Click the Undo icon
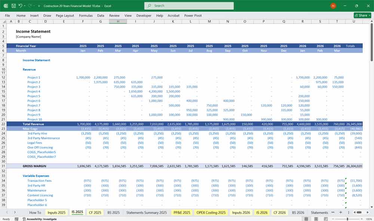Image resolution: width=374 pixels, height=221 pixels. [x=20, y=6]
